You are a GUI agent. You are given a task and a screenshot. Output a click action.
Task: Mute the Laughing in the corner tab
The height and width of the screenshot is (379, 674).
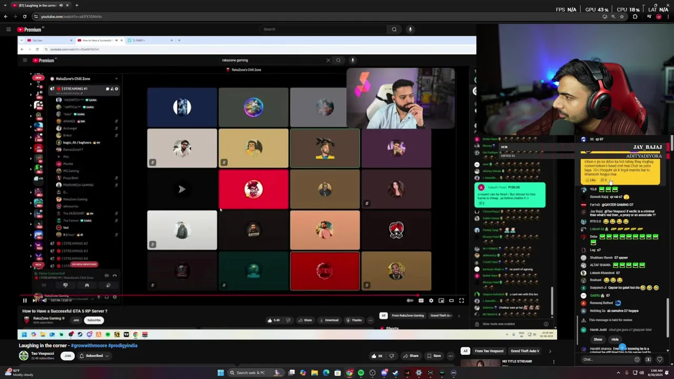pyautogui.click(x=61, y=5)
